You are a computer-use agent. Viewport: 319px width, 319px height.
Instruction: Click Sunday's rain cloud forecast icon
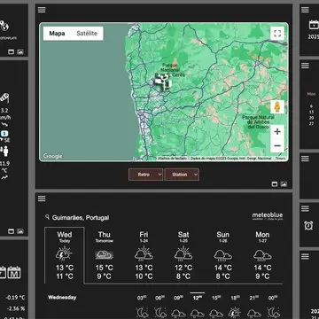click(222, 255)
